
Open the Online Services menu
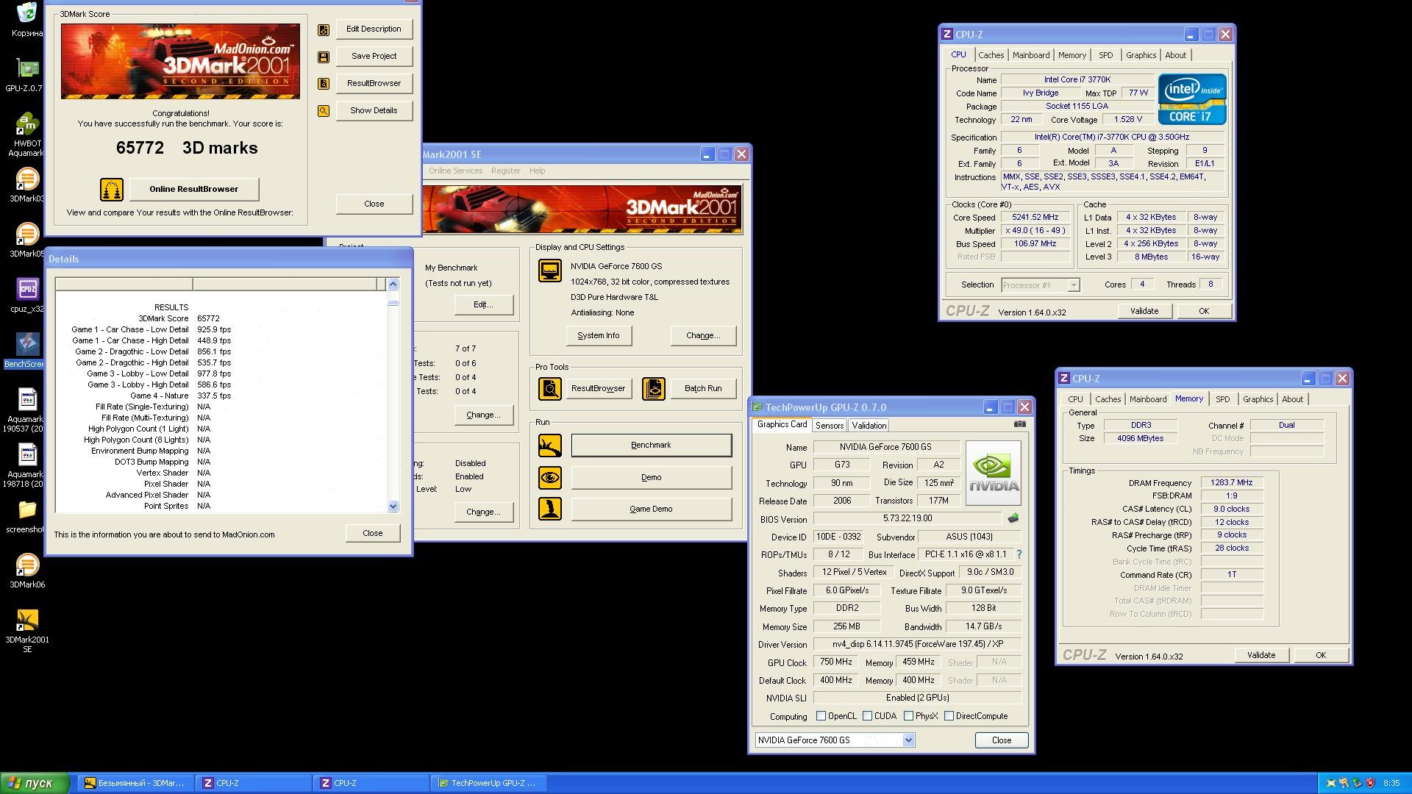tap(456, 171)
